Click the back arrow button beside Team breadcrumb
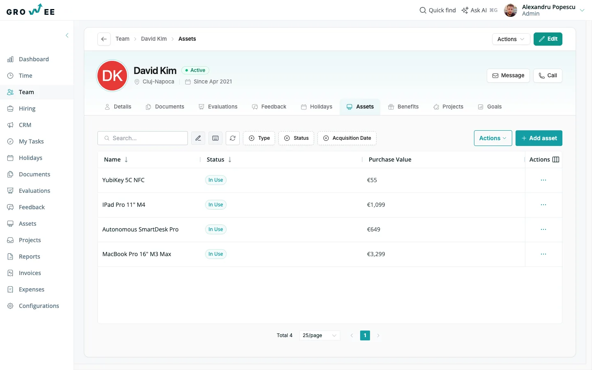The width and height of the screenshot is (592, 370). pos(104,39)
